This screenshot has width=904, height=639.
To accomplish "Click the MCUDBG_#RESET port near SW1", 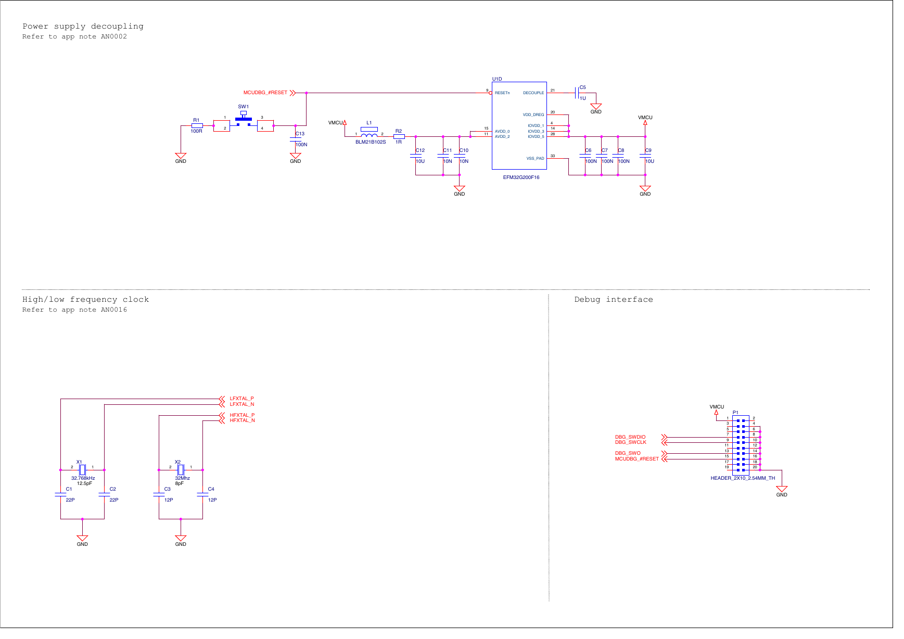I will tap(269, 93).
